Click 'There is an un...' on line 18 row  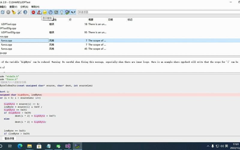(97, 24)
